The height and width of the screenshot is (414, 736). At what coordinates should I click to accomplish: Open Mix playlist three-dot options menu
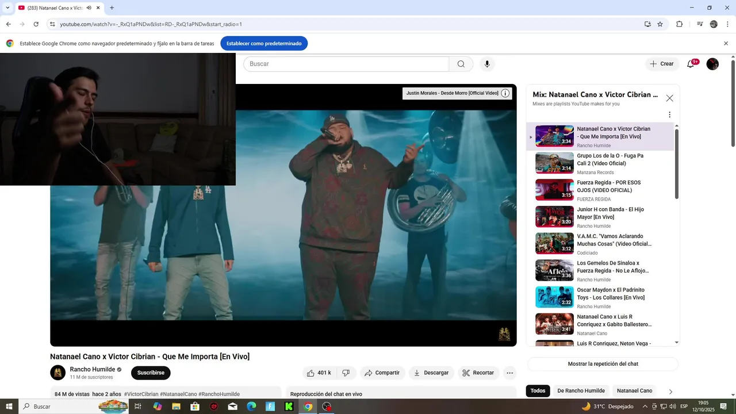(x=669, y=114)
